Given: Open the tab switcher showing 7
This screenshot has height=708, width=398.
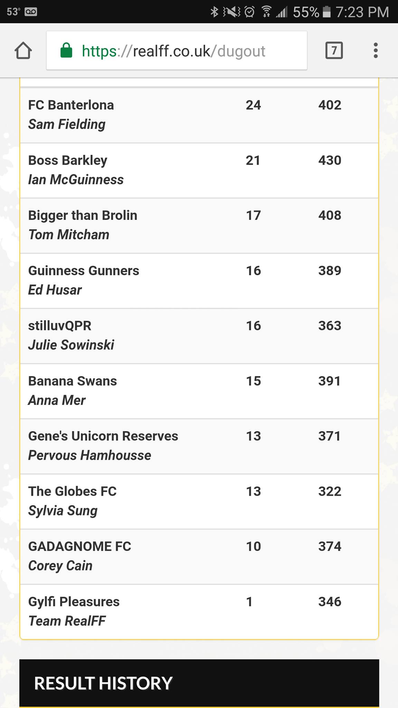Looking at the screenshot, I should (334, 50).
